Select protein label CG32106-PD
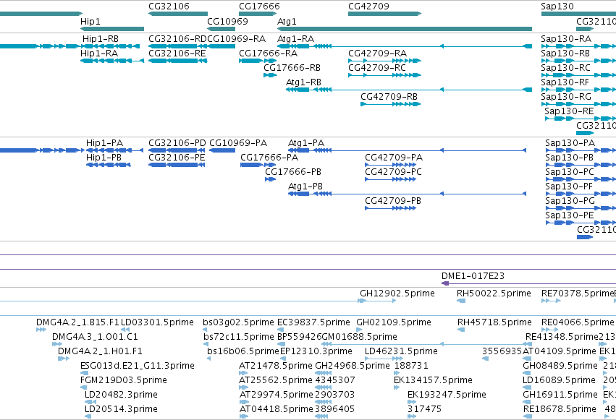The height and width of the screenshot is (420, 616). tap(177, 143)
